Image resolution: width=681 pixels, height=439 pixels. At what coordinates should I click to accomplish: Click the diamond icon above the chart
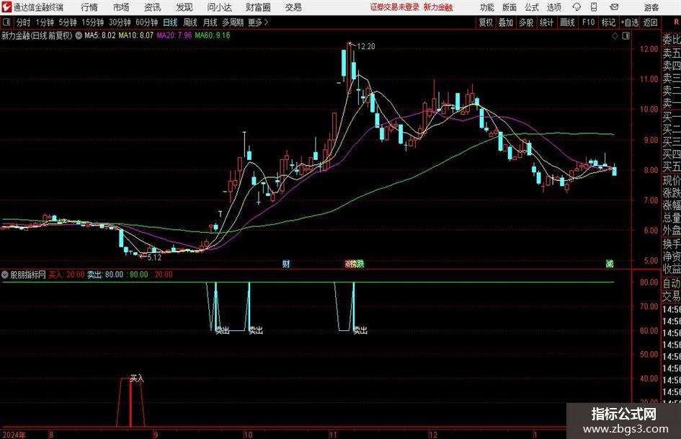[x=615, y=36]
